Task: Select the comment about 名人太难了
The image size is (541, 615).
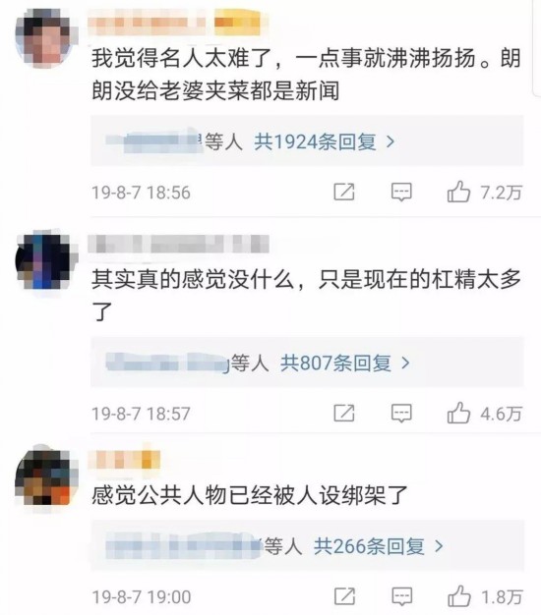Action: pos(306,75)
